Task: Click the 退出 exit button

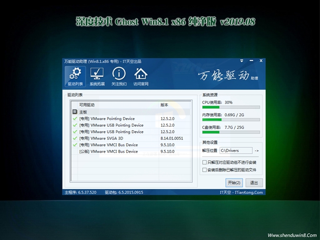Action: (x=254, y=182)
